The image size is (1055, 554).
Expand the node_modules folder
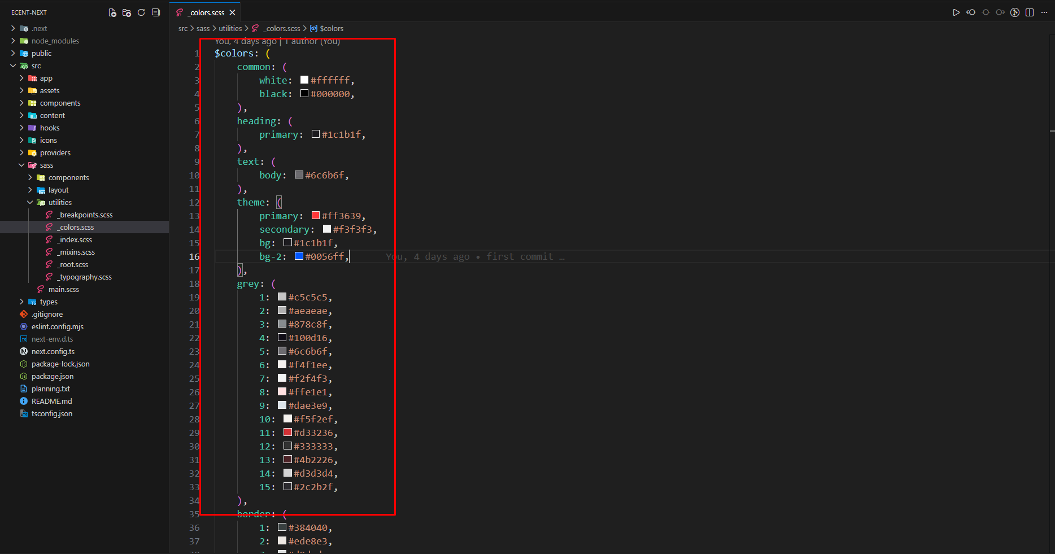[x=55, y=41]
